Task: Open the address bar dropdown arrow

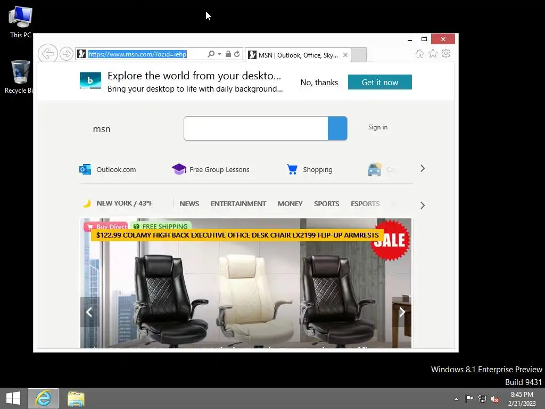Action: 219,54
